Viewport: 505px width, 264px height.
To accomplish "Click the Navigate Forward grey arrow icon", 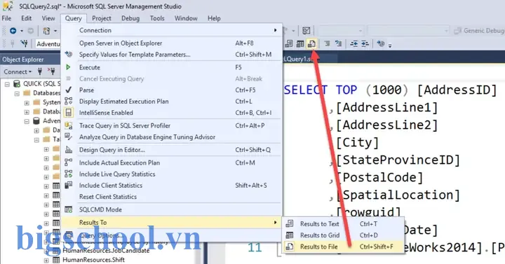I will click(30, 31).
